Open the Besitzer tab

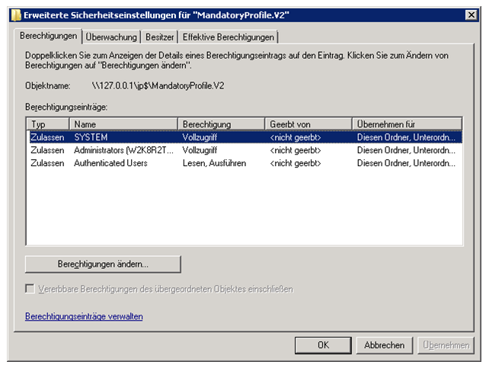(160, 37)
